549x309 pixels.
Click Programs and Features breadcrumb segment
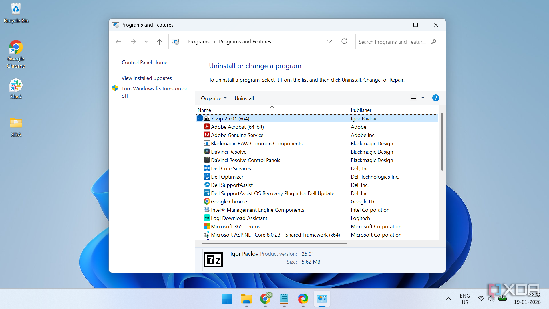pyautogui.click(x=245, y=42)
